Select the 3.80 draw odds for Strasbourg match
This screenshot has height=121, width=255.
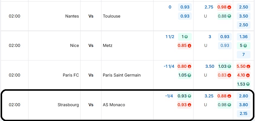pos(243,105)
